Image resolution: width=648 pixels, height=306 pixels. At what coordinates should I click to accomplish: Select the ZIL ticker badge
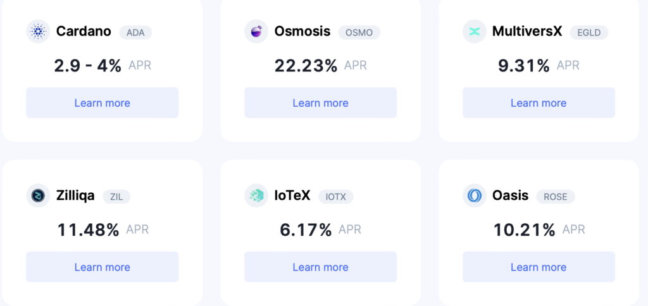pos(116,197)
